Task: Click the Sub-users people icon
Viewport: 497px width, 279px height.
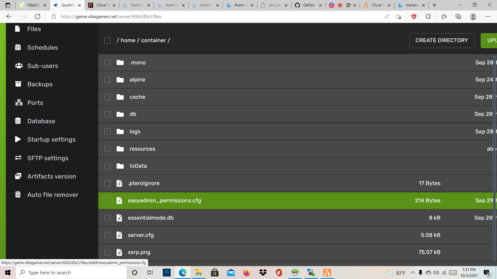Action: [x=19, y=66]
